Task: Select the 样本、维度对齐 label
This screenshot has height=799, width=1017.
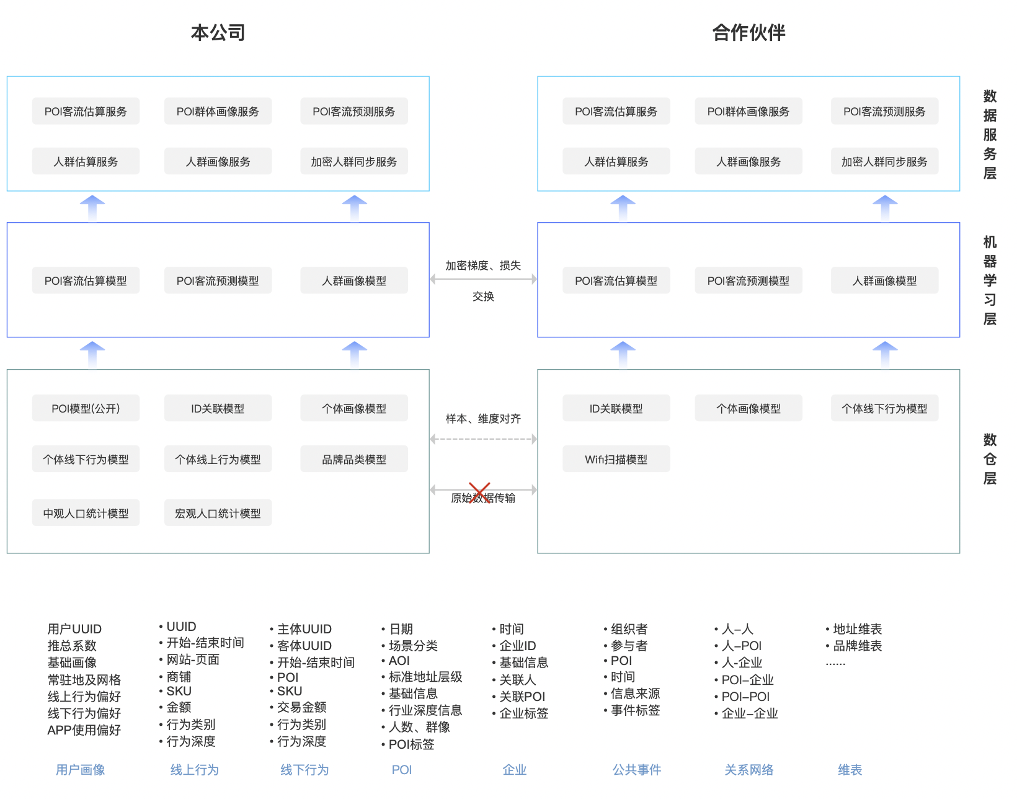Action: point(483,419)
